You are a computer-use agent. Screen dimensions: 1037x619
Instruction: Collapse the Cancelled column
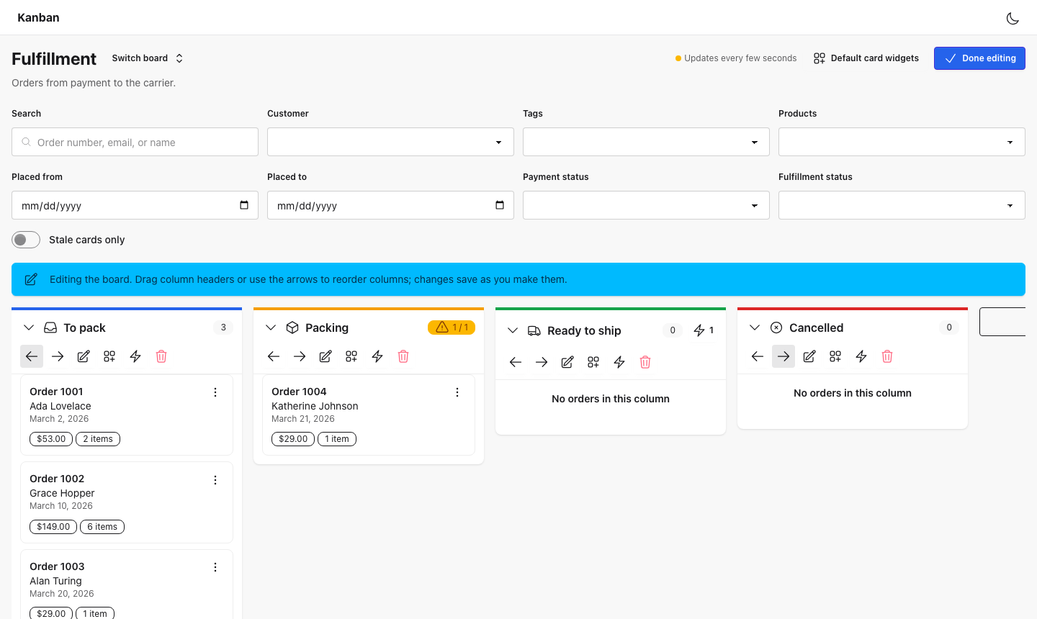pyautogui.click(x=755, y=327)
